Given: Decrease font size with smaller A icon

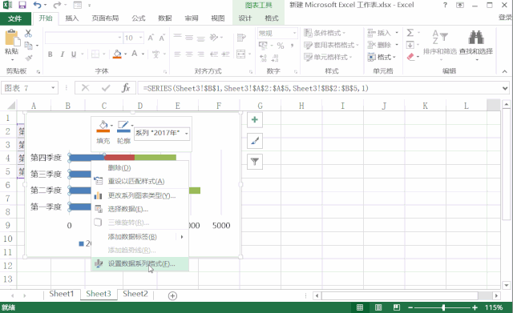Looking at the screenshot, I should [x=162, y=38].
